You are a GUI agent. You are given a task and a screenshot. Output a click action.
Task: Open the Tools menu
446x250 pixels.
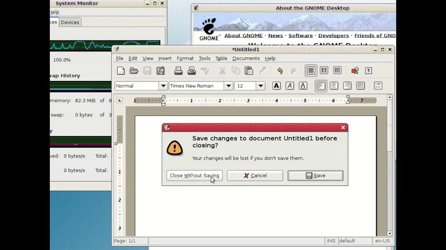[205, 58]
